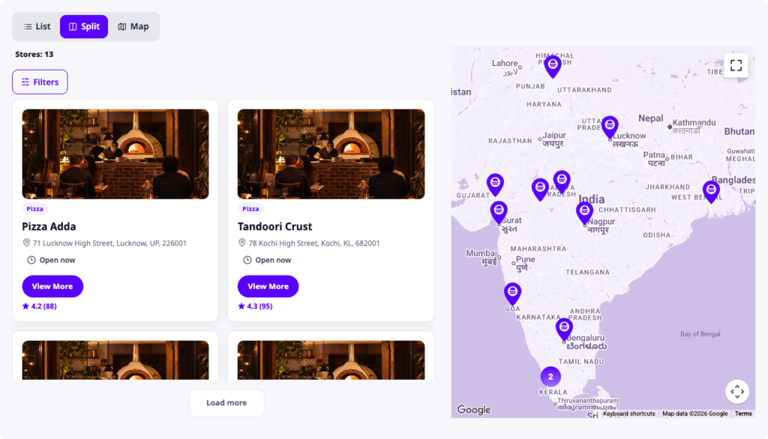Image resolution: width=768 pixels, height=439 pixels.
Task: Open map Terms link
Action: 743,414
